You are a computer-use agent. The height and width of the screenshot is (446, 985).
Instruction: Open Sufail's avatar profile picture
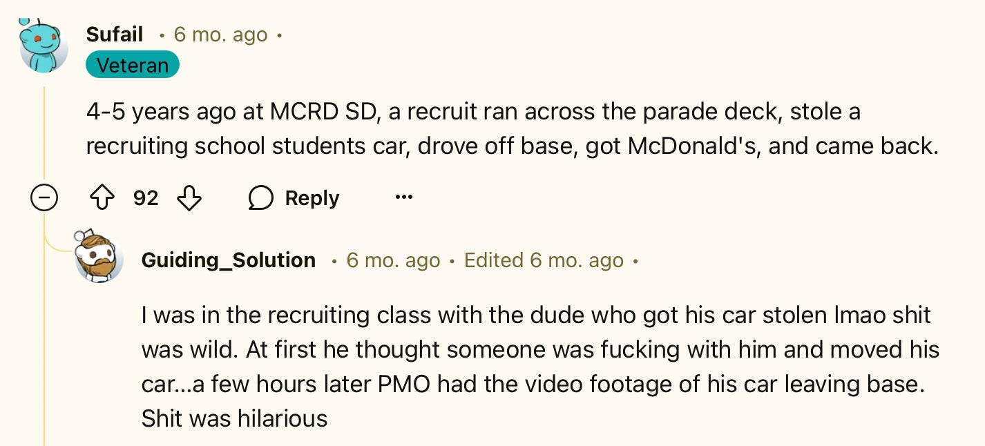coord(44,46)
